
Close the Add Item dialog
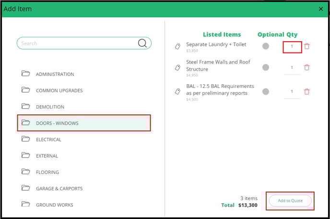pyautogui.click(x=321, y=9)
